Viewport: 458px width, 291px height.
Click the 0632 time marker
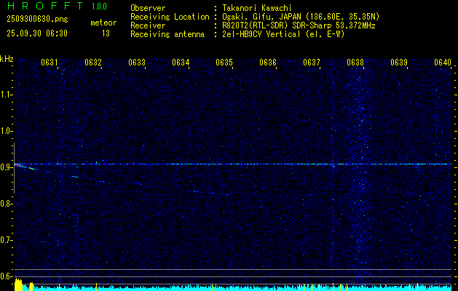tap(93, 63)
